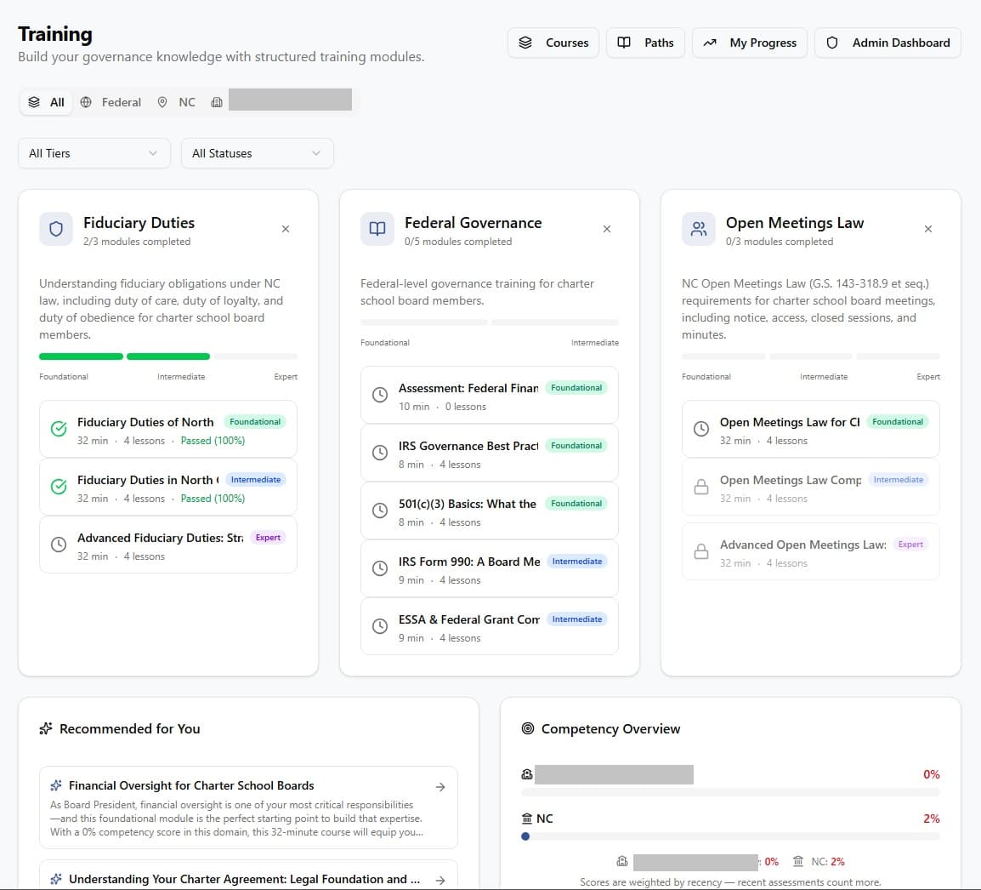
Task: Click clock icon on ESSA & Federal Grant module
Action: coord(380,626)
